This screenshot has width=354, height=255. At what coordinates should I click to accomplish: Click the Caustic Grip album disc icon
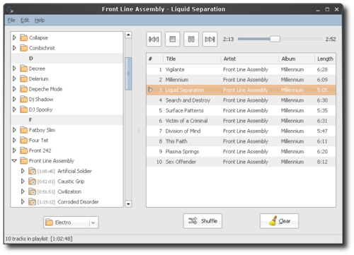[x=33, y=182]
